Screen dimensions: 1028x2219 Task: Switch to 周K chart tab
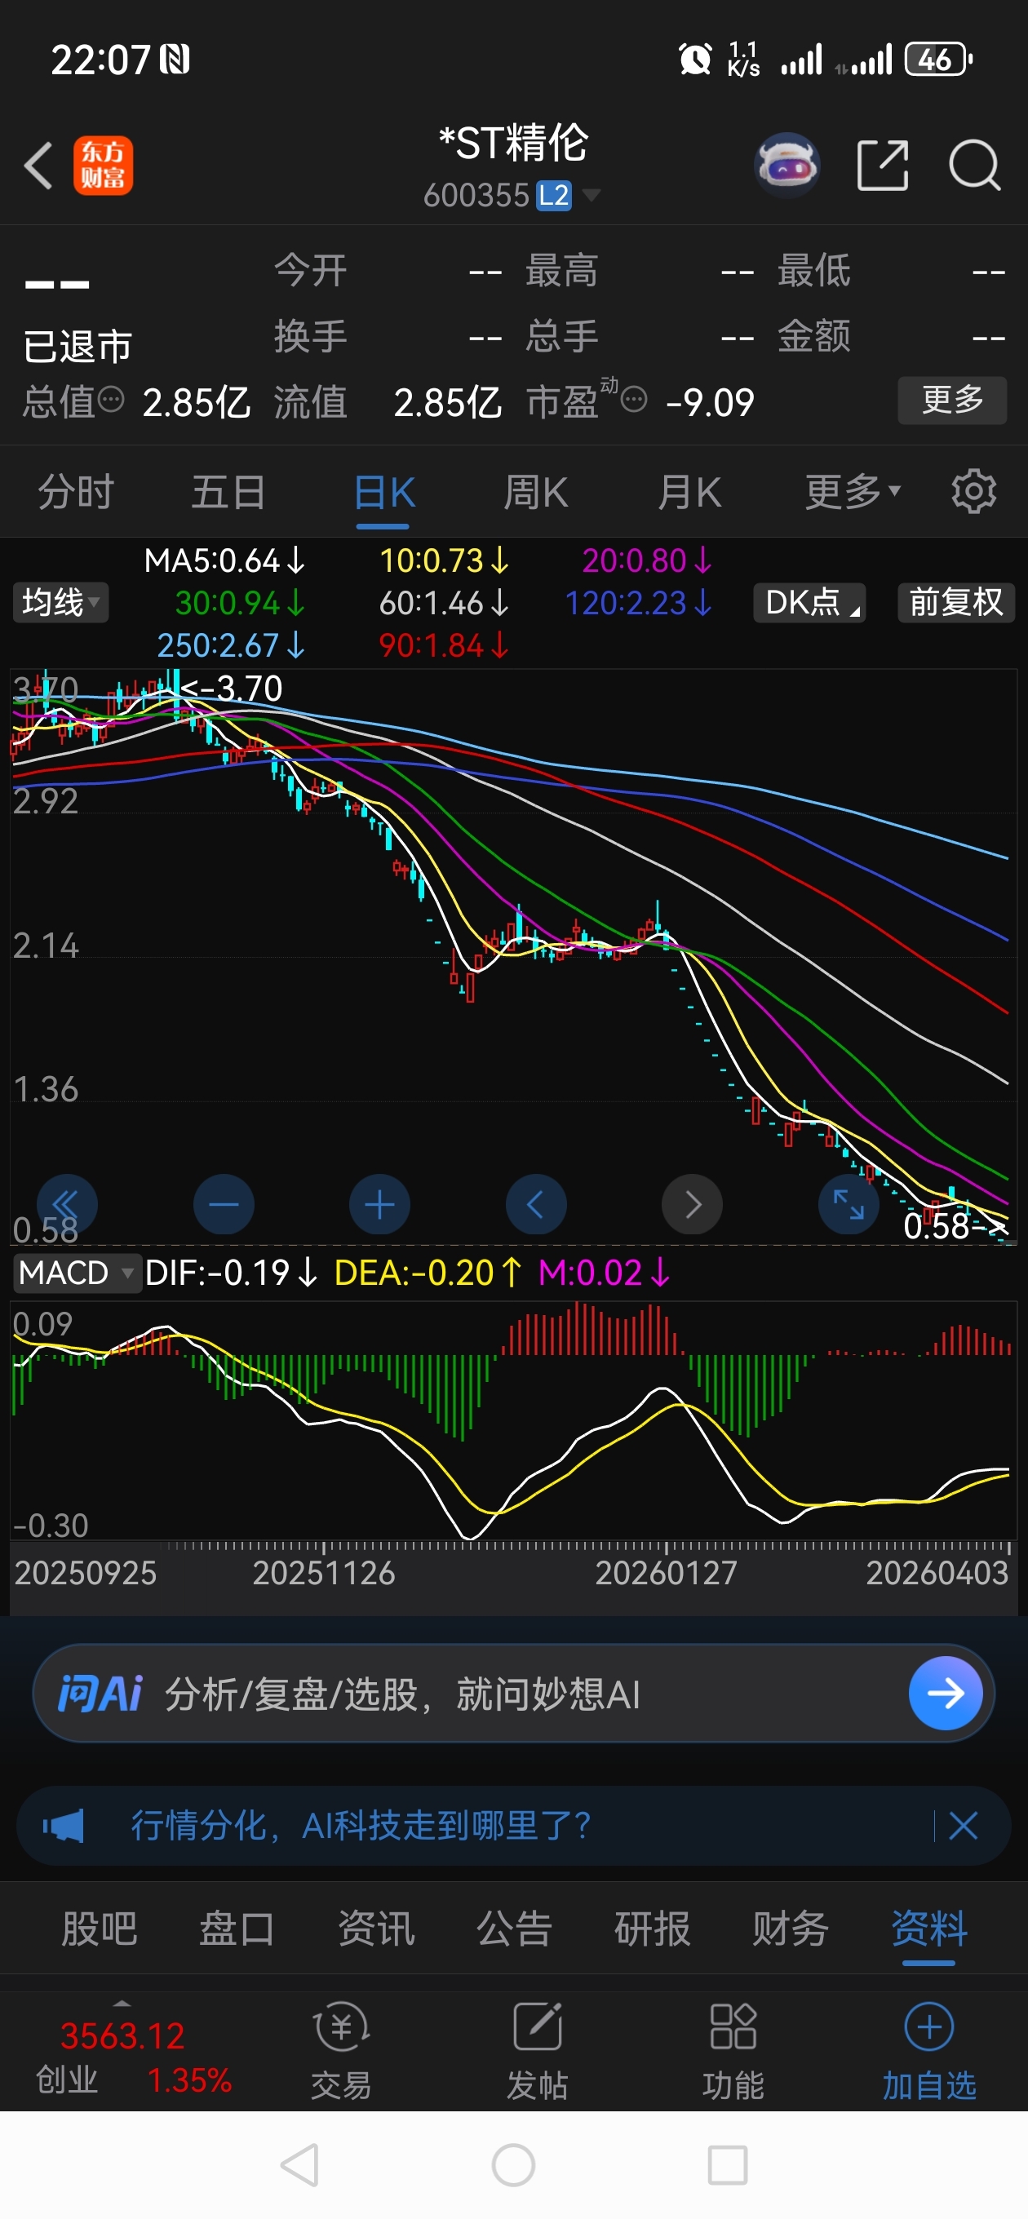pos(536,492)
